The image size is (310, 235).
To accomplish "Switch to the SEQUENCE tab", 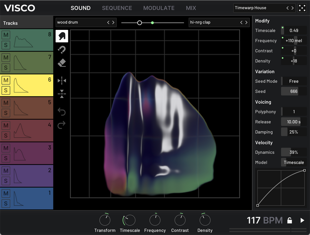I will (117, 8).
